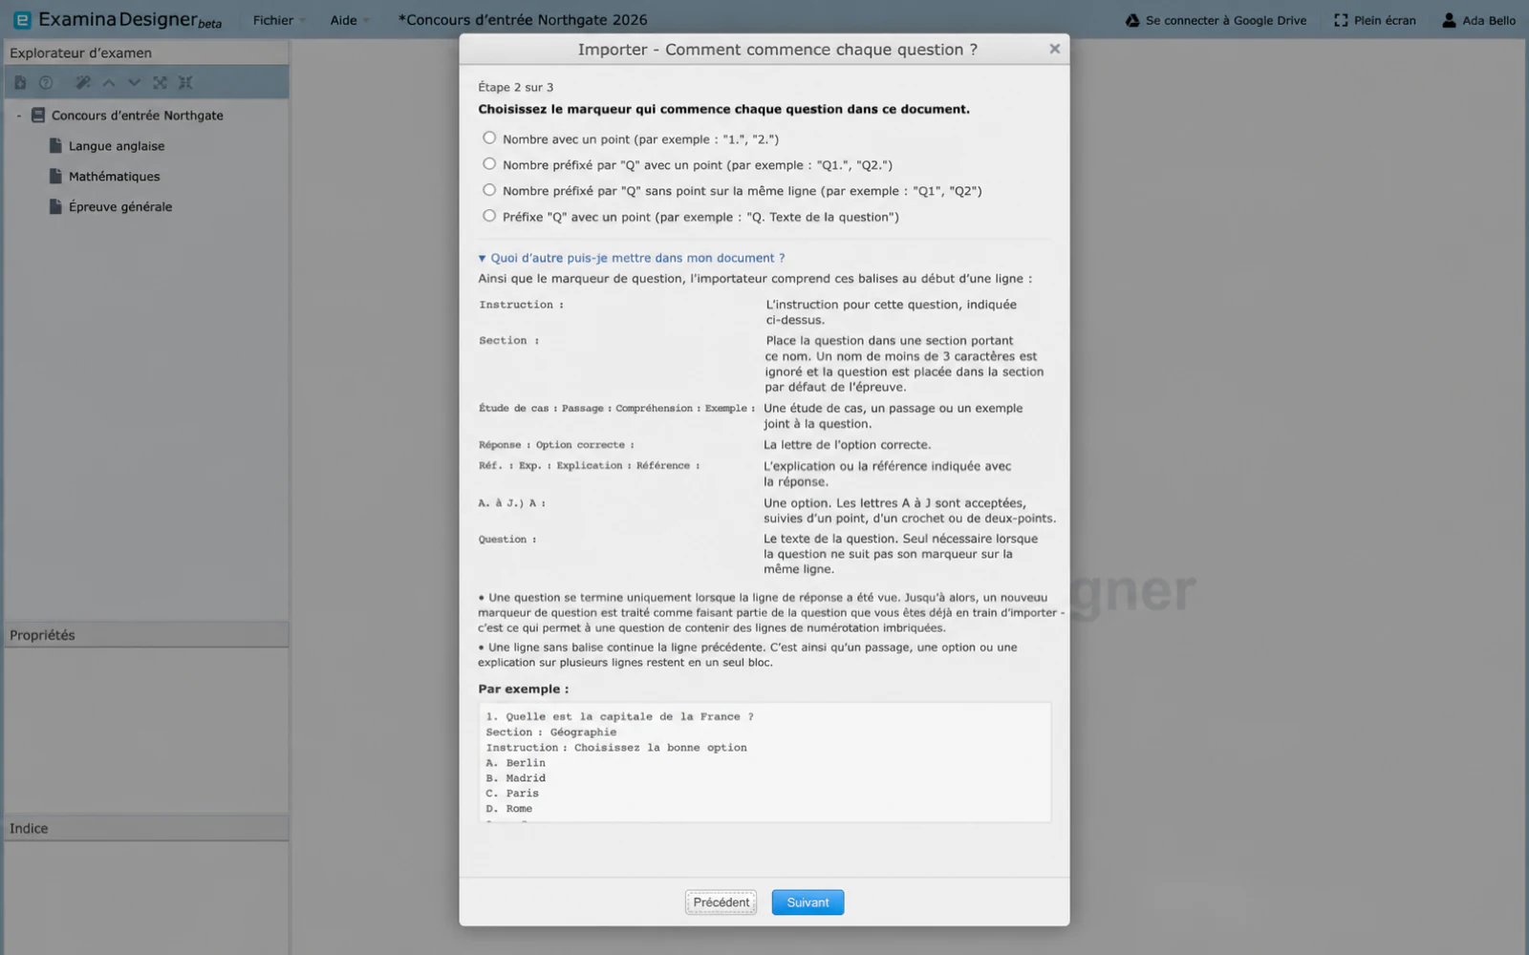Screen dimensions: 1529x955
Task: Choose "Préfixe Q avec un point" radio option
Action: [x=489, y=215]
